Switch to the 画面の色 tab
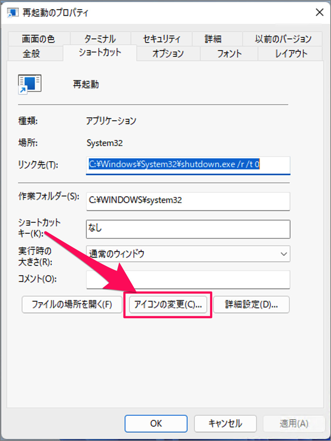The width and height of the screenshot is (331, 441). [x=38, y=39]
